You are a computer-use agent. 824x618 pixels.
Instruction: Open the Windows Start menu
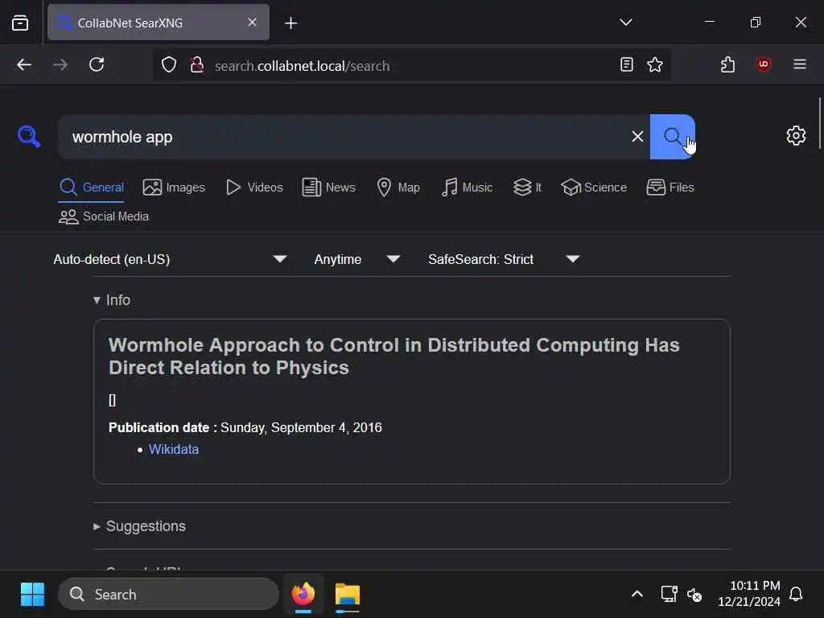[x=32, y=595]
